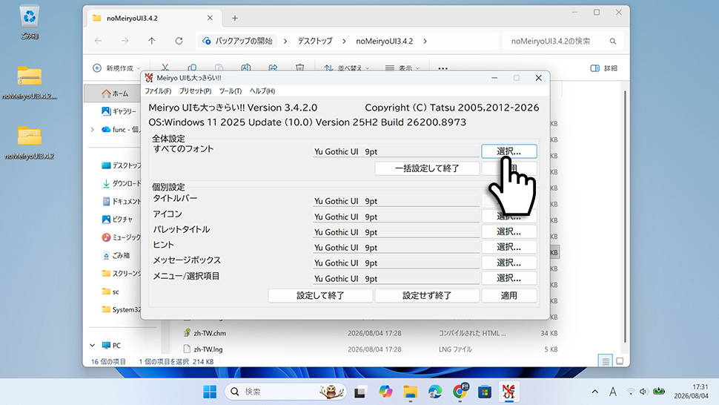Open the ファイル(F) menu
The image size is (719, 405).
pos(158,91)
